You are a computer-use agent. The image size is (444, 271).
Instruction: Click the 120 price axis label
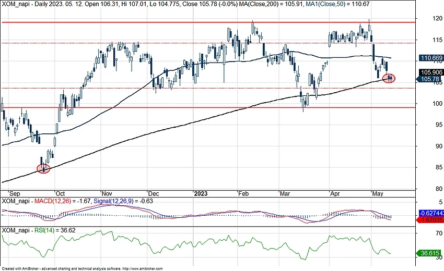[438, 18]
